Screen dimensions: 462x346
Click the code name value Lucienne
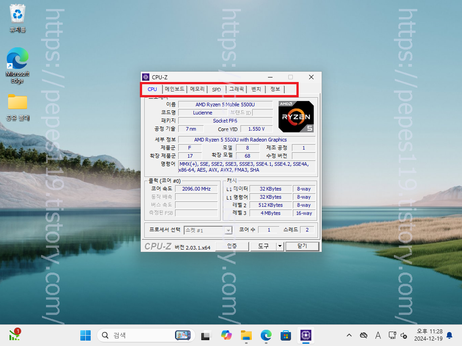(x=203, y=113)
